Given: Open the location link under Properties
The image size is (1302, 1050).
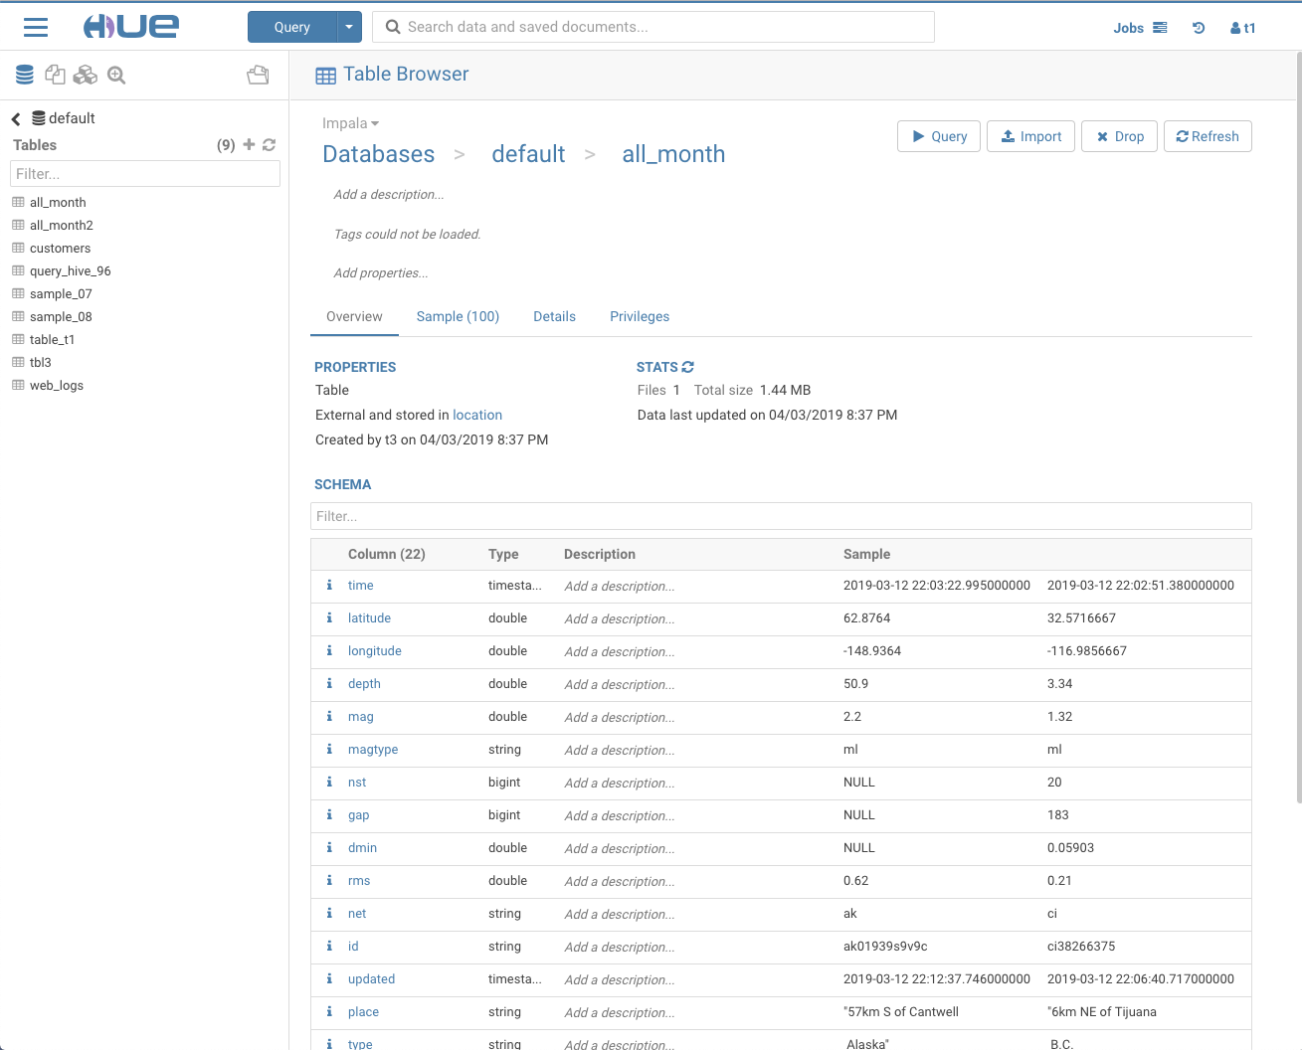Looking at the screenshot, I should pos(477,415).
